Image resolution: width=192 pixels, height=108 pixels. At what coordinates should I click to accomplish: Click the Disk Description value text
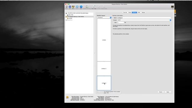pos(87,97)
